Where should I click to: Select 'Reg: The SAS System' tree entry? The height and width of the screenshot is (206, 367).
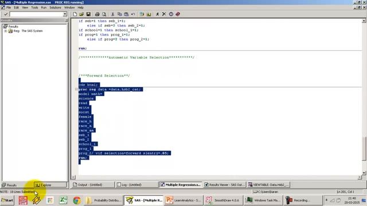point(28,31)
